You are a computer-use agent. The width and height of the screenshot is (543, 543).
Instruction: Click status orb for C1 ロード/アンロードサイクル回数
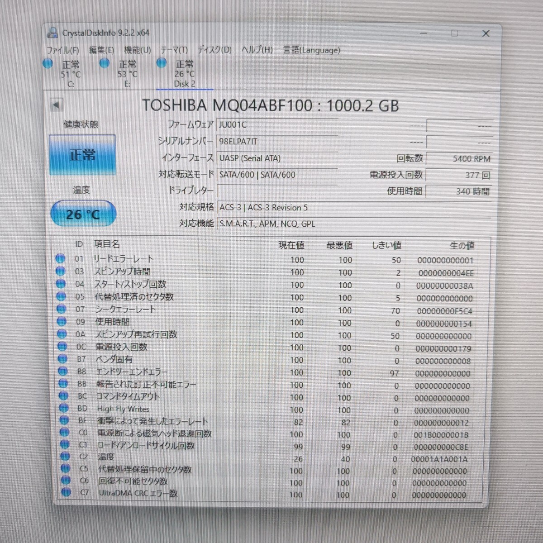(65, 445)
